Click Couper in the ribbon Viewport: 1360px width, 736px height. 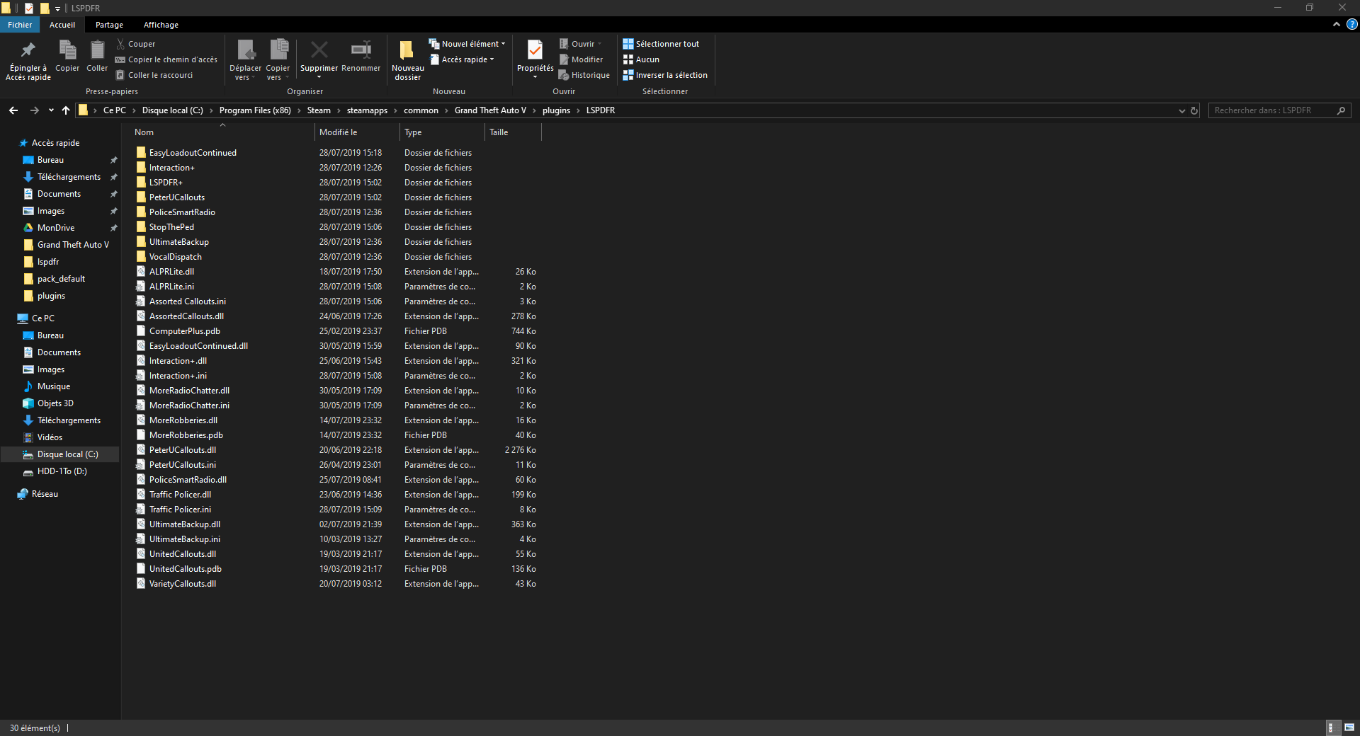point(135,44)
